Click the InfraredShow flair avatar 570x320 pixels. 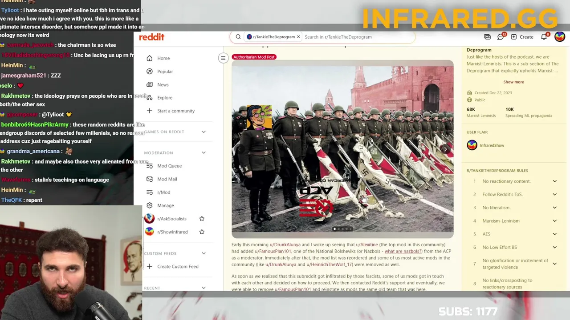click(x=472, y=145)
